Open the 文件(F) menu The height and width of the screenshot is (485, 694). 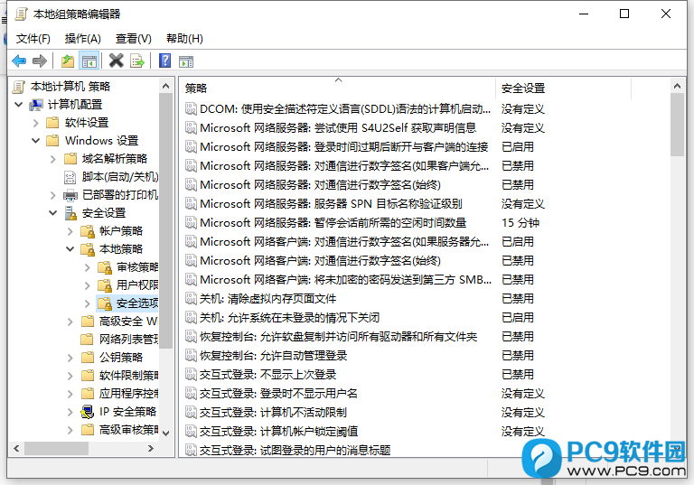(x=33, y=39)
